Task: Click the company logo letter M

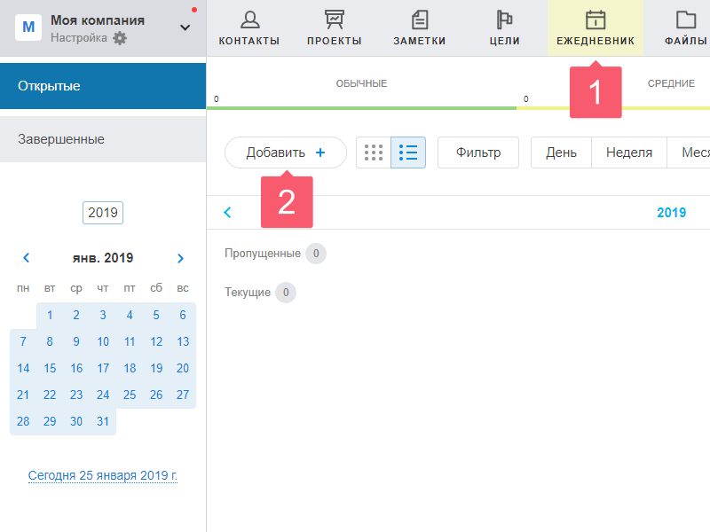Action: coord(28,27)
